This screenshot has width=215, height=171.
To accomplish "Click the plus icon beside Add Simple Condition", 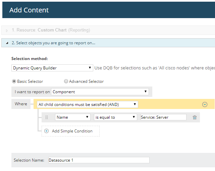I will (47, 131).
